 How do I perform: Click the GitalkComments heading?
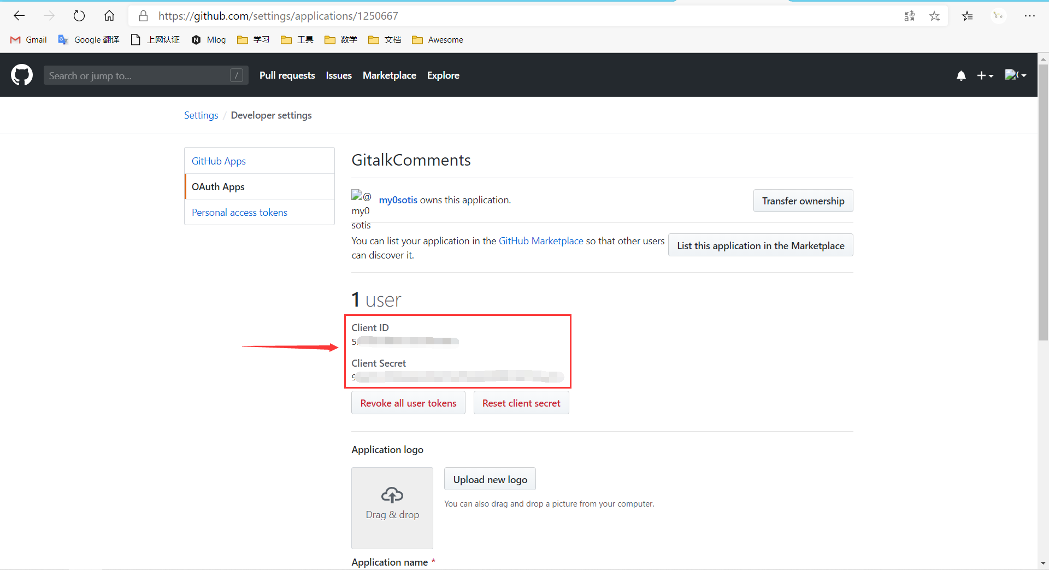click(411, 160)
